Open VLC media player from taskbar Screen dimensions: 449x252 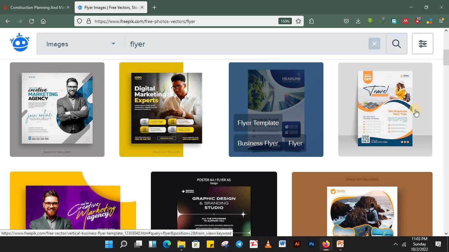tap(268, 244)
